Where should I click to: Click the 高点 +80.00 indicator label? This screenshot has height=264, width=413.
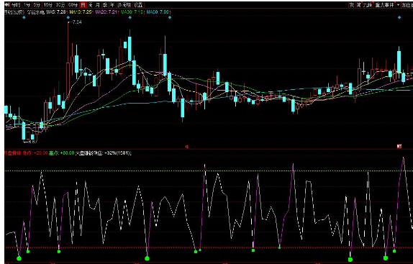pos(62,153)
